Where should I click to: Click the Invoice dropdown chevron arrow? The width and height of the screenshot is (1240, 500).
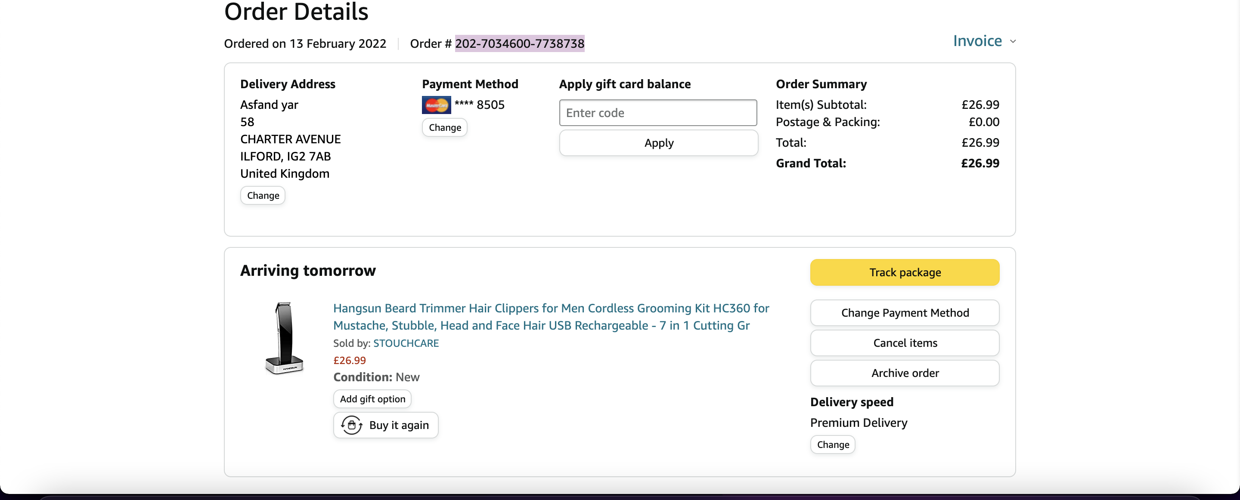point(1013,42)
